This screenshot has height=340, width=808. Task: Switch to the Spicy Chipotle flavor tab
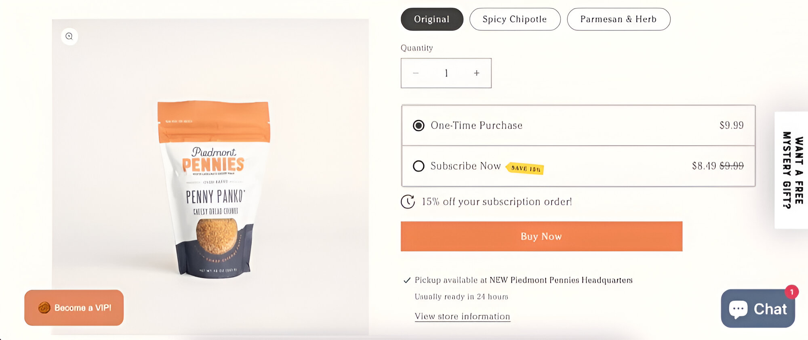tap(514, 19)
